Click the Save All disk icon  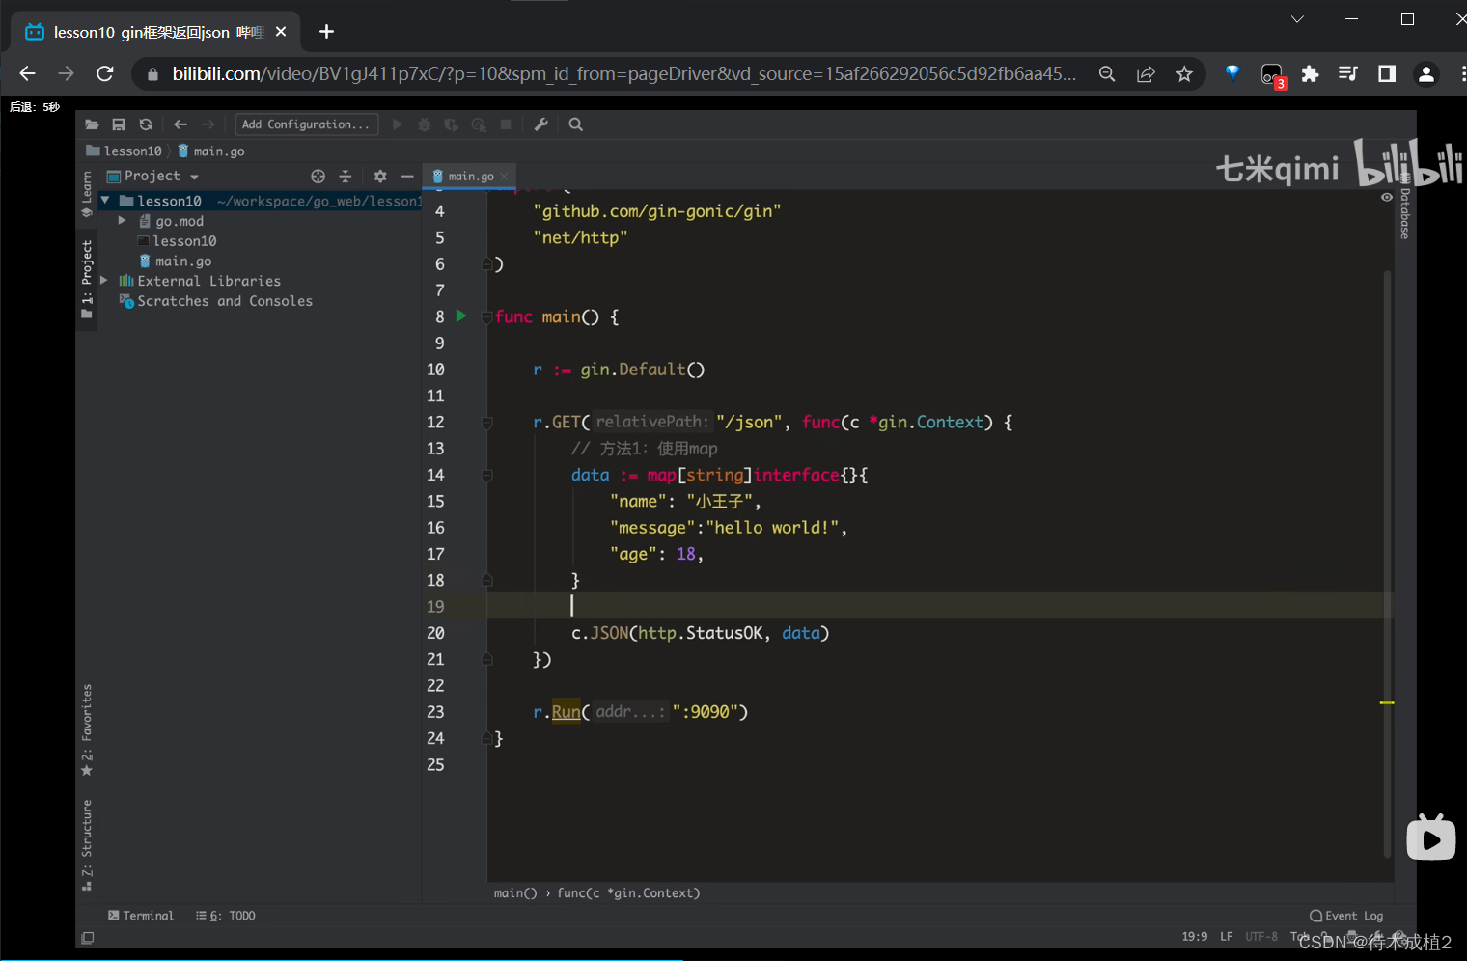click(x=119, y=124)
